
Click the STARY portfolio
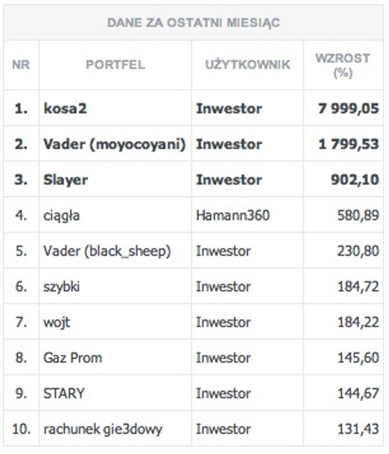point(64,393)
